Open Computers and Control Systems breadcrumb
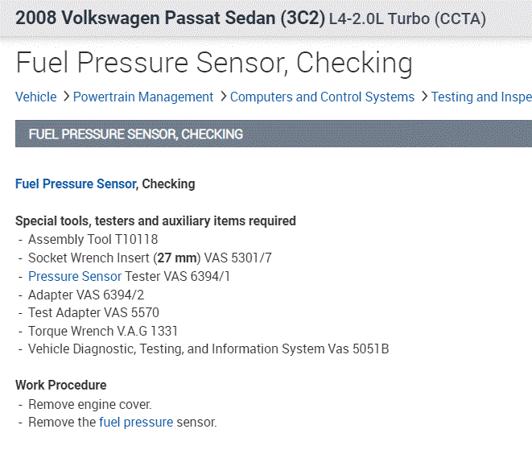Screen dimensions: 532x462 pos(322,97)
